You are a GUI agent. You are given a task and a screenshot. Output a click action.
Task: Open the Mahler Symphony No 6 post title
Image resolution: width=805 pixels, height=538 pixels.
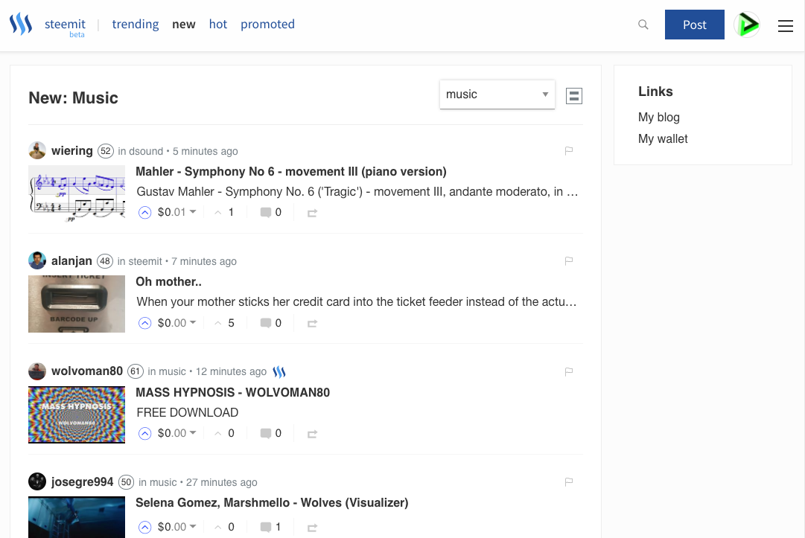291,171
